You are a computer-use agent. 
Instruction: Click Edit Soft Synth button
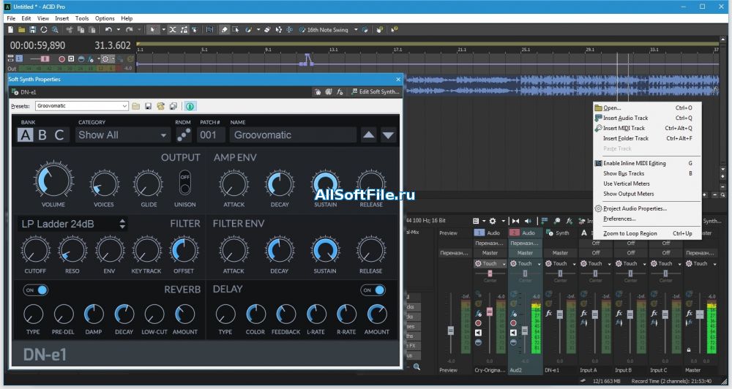(376, 92)
